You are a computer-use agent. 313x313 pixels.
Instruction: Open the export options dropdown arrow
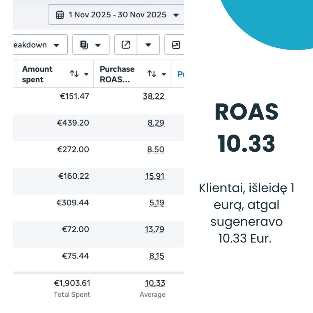[x=148, y=45]
